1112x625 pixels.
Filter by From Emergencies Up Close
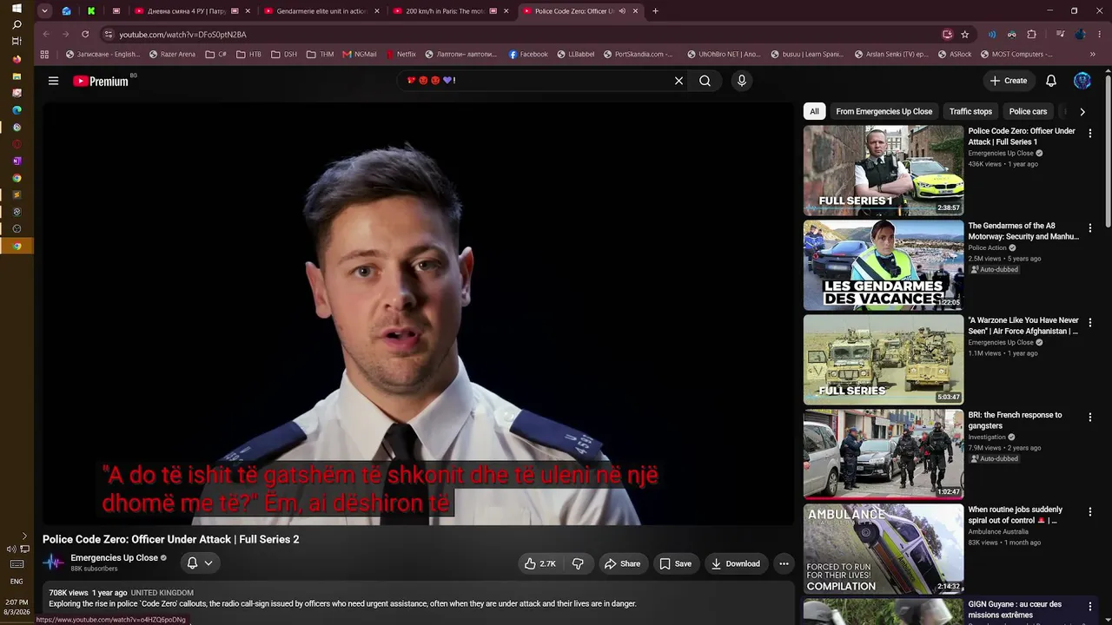coord(884,111)
